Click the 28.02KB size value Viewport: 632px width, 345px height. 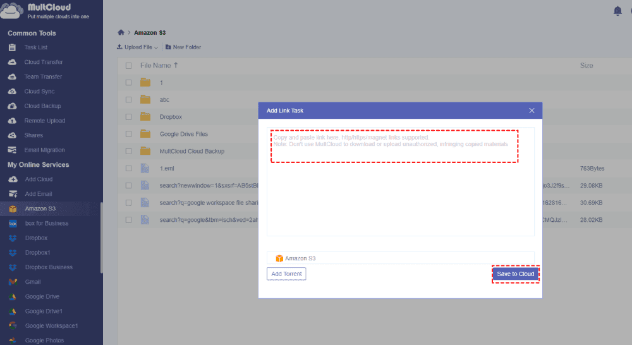coord(592,220)
